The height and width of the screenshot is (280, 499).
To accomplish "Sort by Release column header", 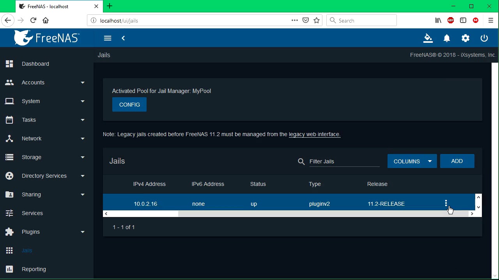I will pyautogui.click(x=377, y=184).
